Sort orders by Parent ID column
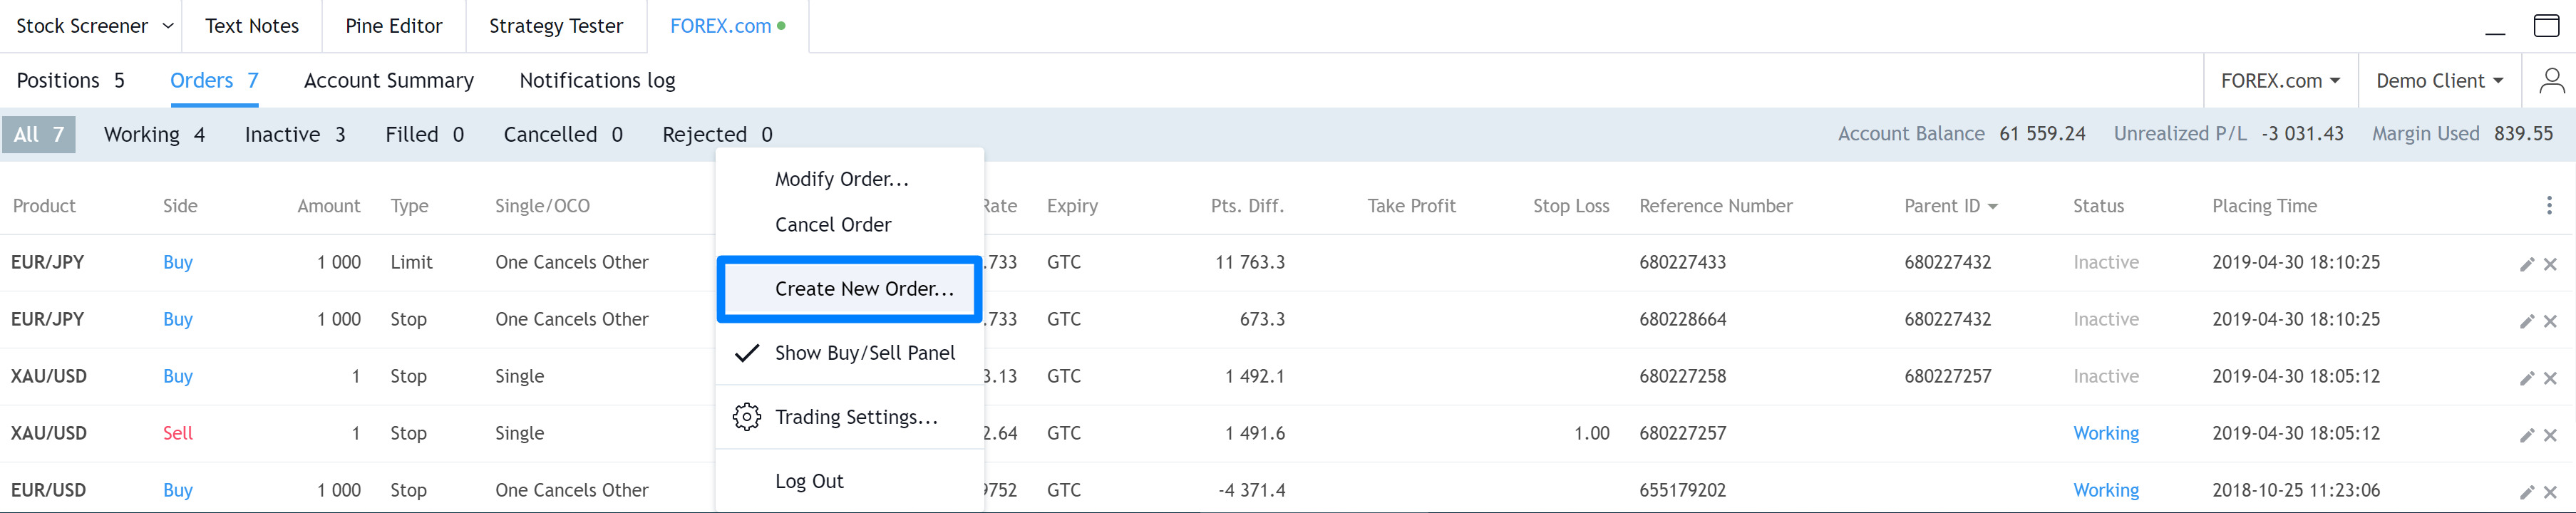 pyautogui.click(x=1949, y=206)
